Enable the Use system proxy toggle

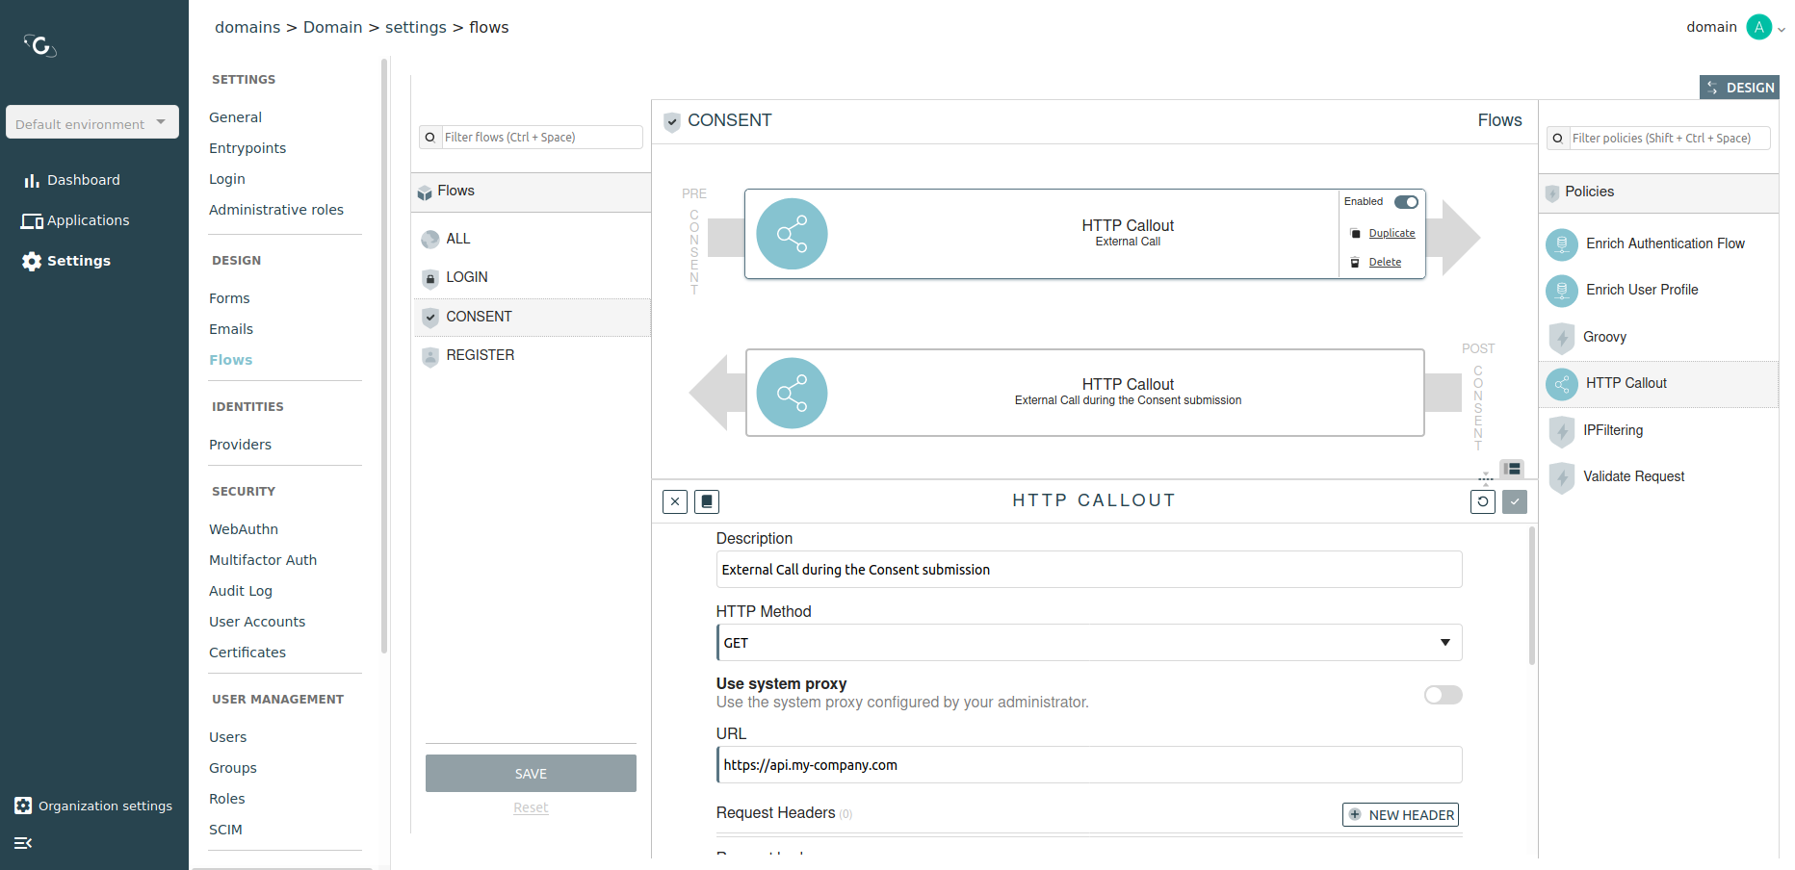click(x=1443, y=695)
